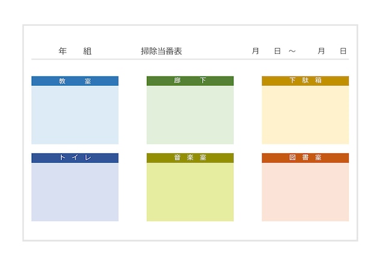Click the 掃除当番表 title text

tap(161, 51)
